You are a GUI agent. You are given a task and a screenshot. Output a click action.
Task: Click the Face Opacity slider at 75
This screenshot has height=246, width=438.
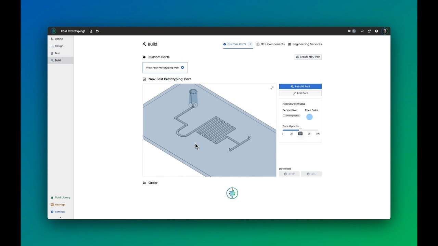[309, 130]
